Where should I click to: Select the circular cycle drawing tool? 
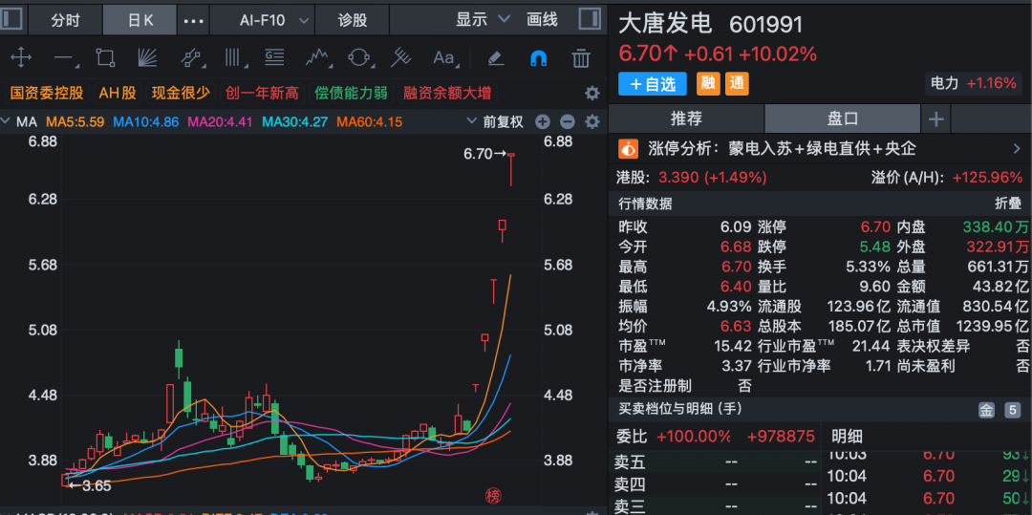(358, 58)
